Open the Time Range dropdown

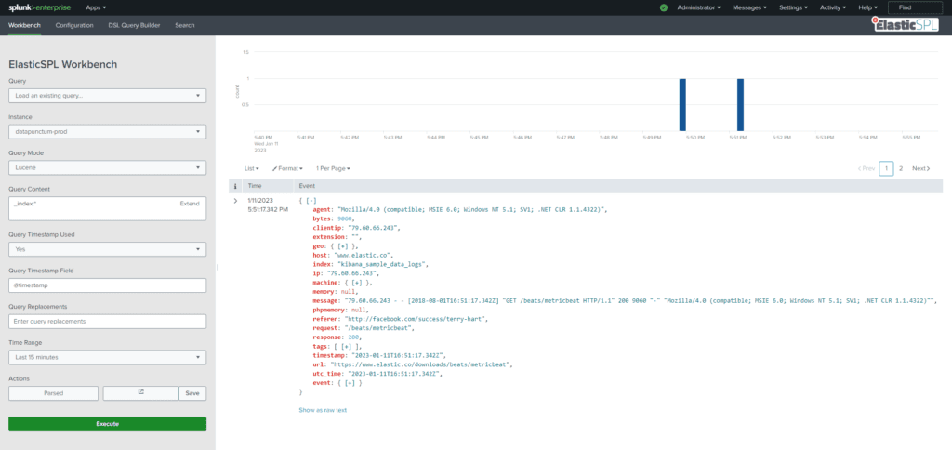[x=108, y=357]
